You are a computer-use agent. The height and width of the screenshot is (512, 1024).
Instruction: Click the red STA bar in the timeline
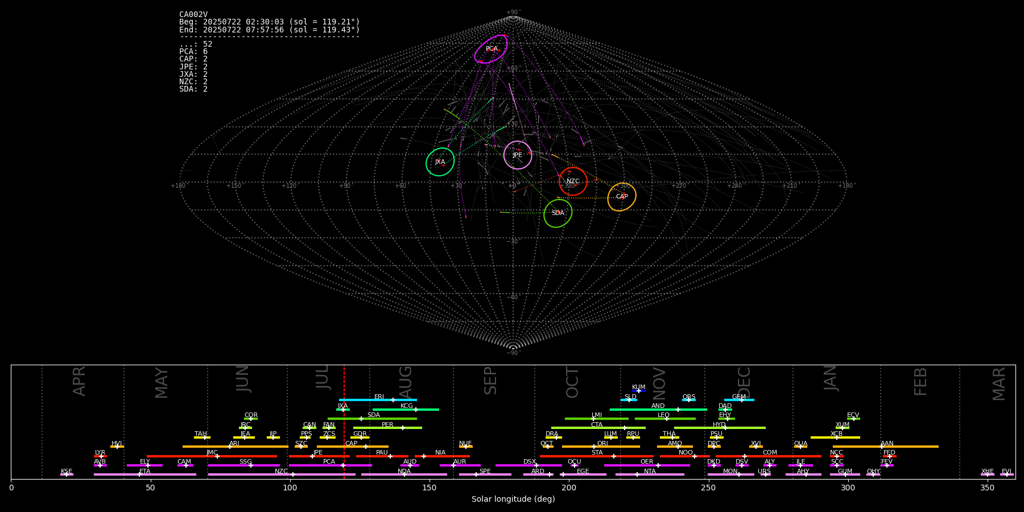(597, 456)
